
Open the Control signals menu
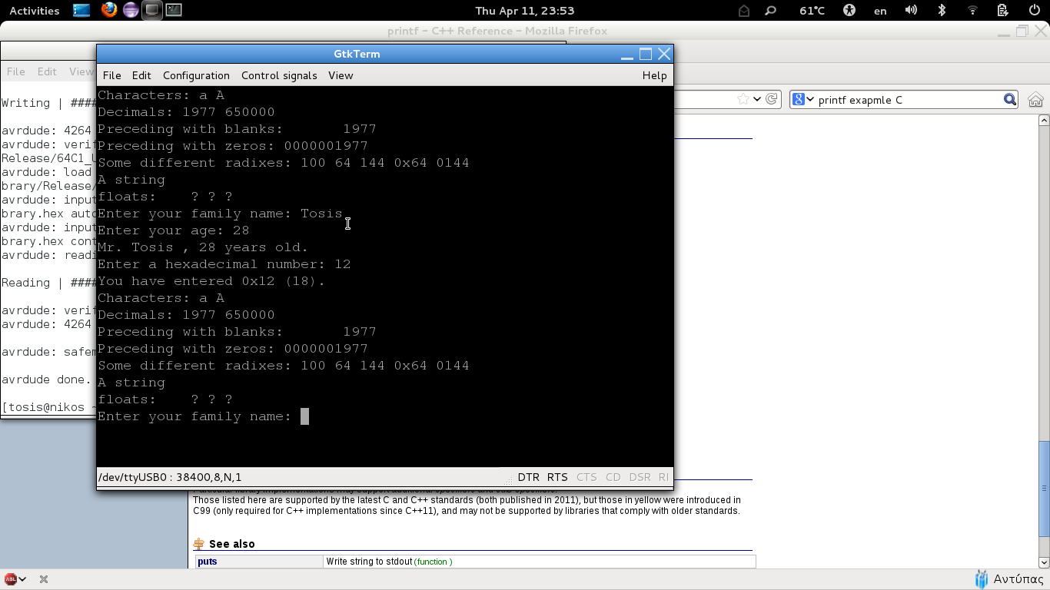pos(281,75)
